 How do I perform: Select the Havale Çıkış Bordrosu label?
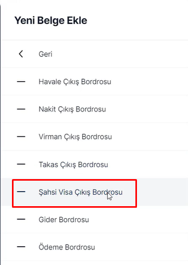tap(75, 82)
